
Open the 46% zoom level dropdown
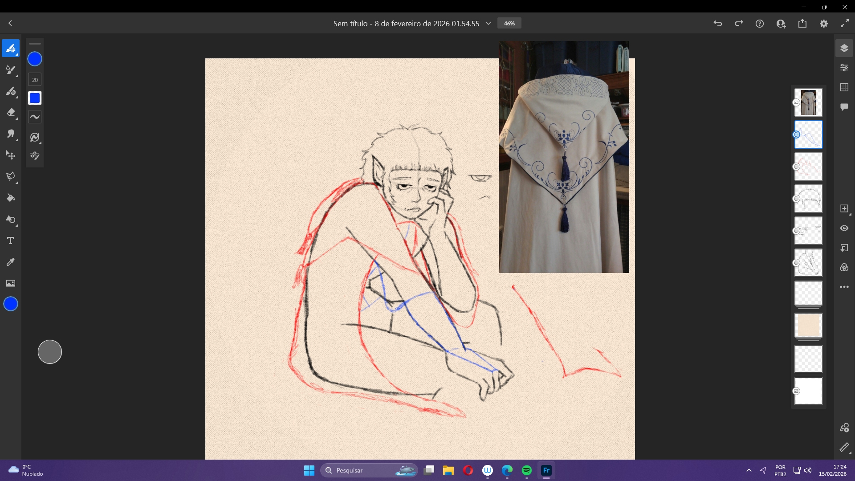pyautogui.click(x=509, y=23)
